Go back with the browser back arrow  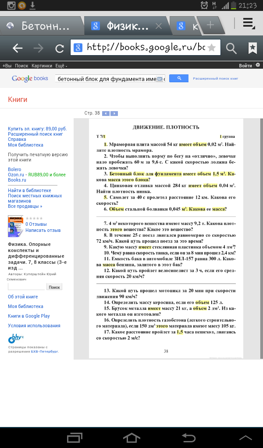[18, 48]
